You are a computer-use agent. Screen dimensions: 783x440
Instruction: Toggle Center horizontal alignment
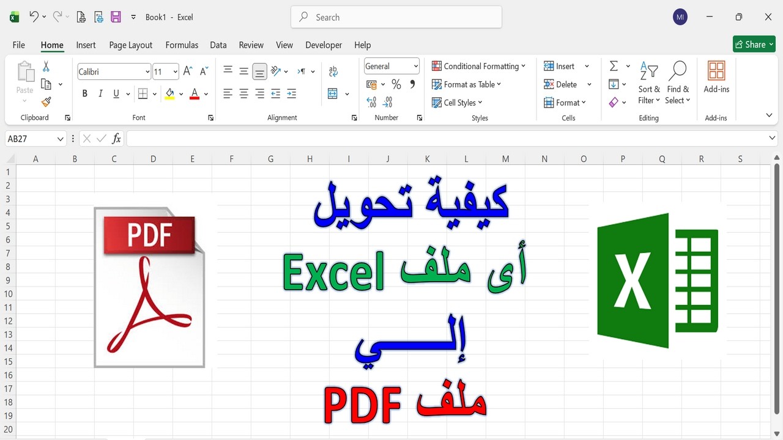[243, 94]
